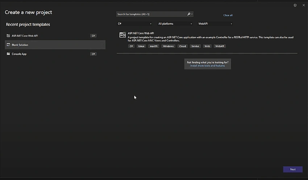Click the ASP.NET Core Web API template icon in results
Image resolution: width=308 pixels, height=180 pixels.
click(122, 35)
